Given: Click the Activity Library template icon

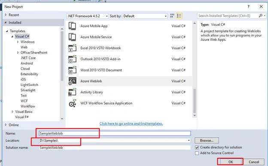Looking at the screenshot, I should (72, 92).
